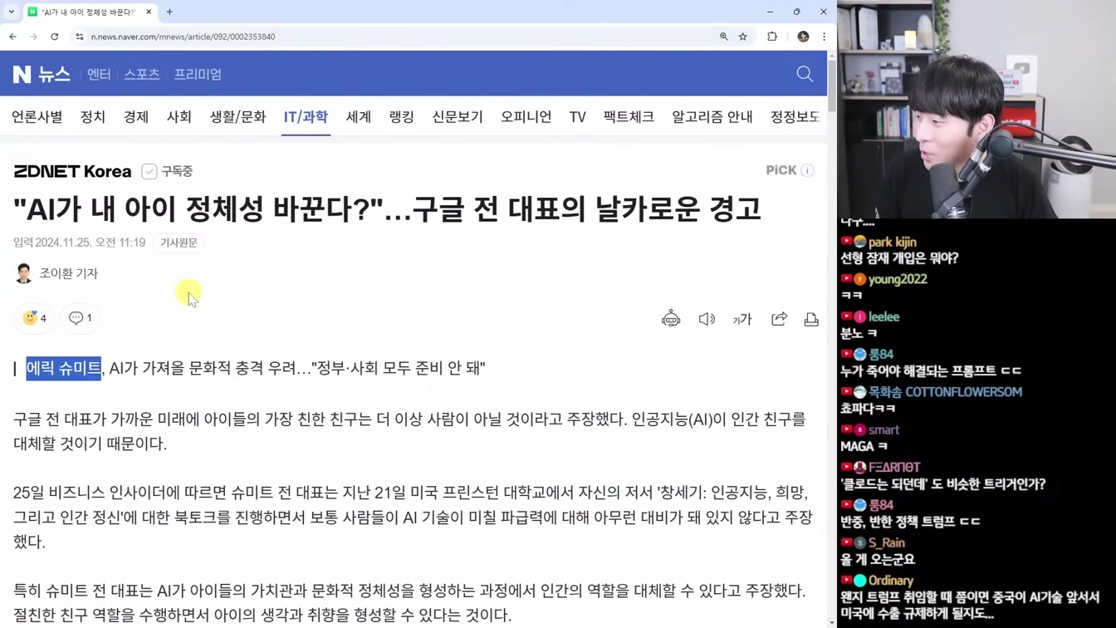This screenshot has width=1116, height=628.
Task: Click reporter 조이환 profile photo
Action: pyautogui.click(x=23, y=273)
